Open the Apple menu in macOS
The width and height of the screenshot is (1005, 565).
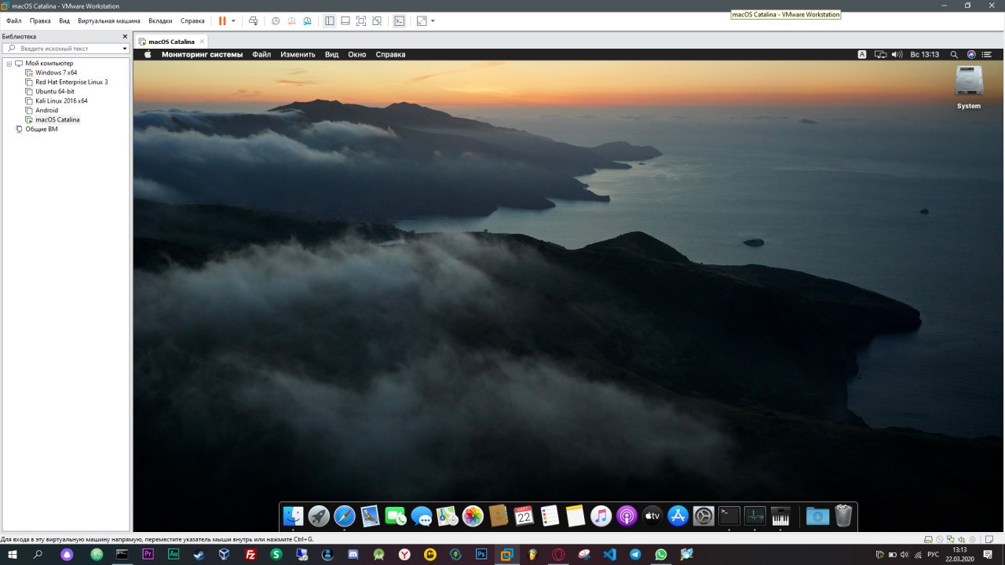[147, 54]
